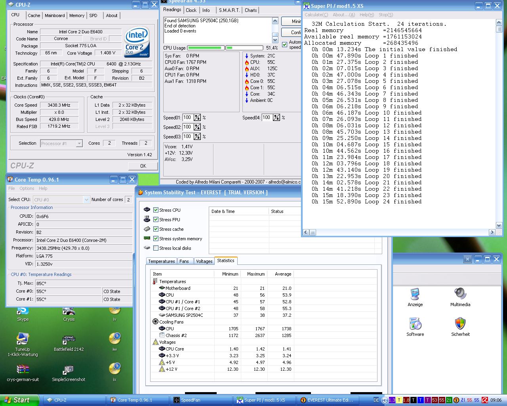The image size is (507, 406).
Task: Click the SpeedFan CPU Usage progress bar
Action: (x=225, y=48)
